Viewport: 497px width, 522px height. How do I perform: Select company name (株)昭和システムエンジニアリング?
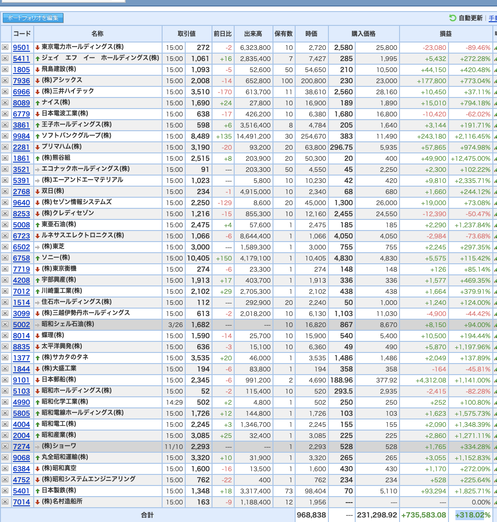89,479
